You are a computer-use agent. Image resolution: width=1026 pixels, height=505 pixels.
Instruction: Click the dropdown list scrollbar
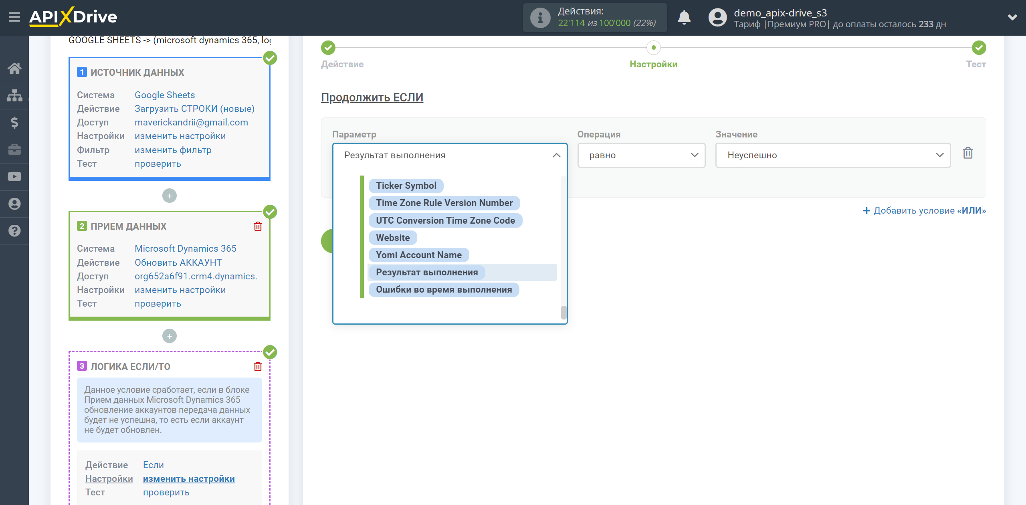563,313
